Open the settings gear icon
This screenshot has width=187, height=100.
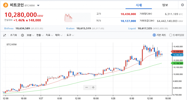[182, 5]
